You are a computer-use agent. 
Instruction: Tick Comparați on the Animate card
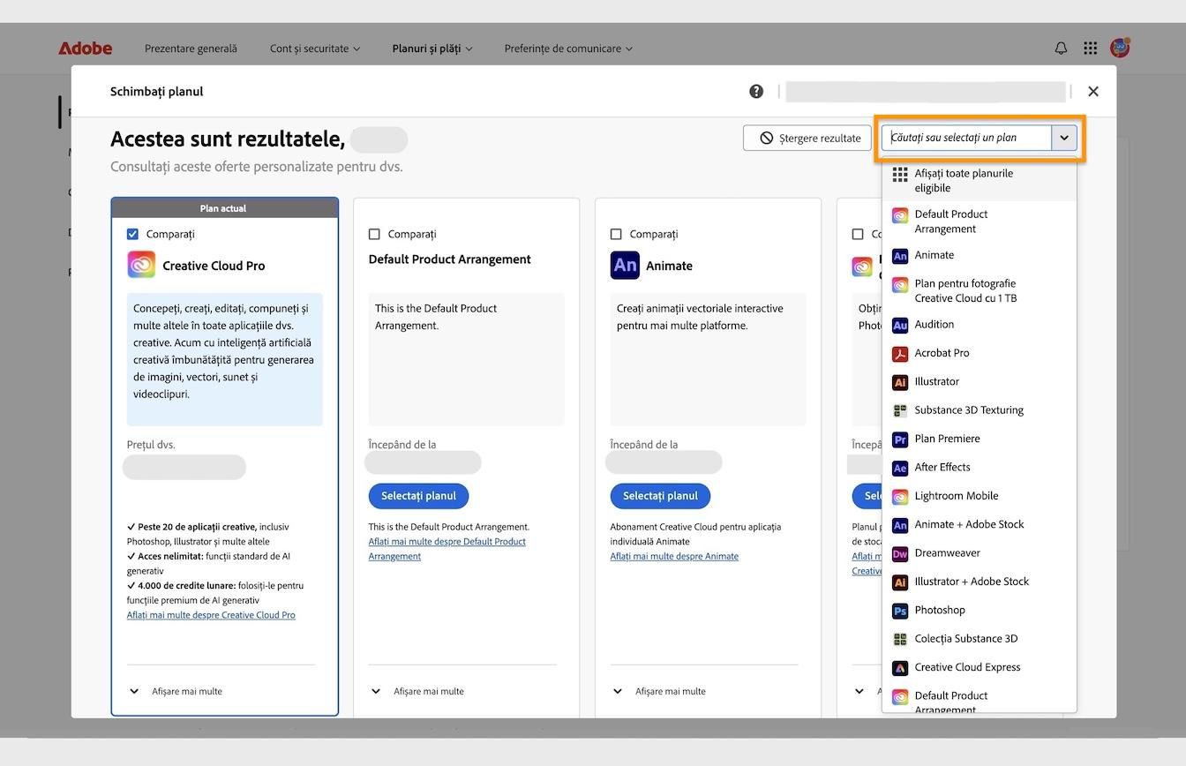(616, 234)
